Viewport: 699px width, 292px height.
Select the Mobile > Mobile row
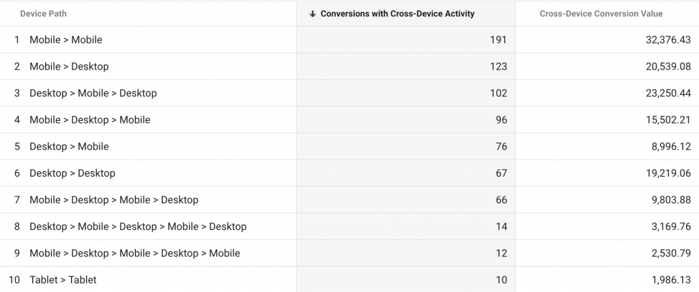tap(66, 40)
